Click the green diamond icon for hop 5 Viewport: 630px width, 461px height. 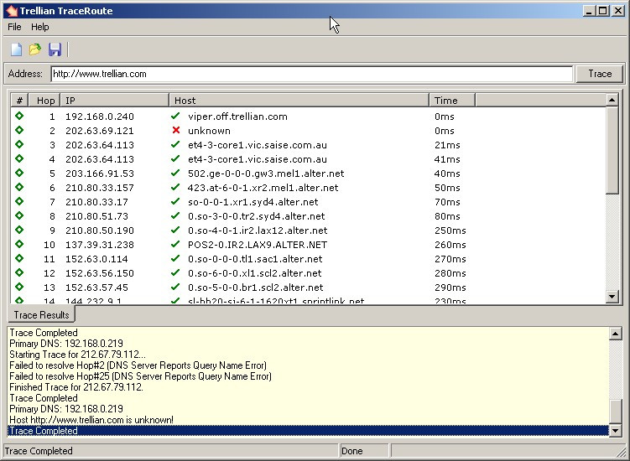pos(19,173)
